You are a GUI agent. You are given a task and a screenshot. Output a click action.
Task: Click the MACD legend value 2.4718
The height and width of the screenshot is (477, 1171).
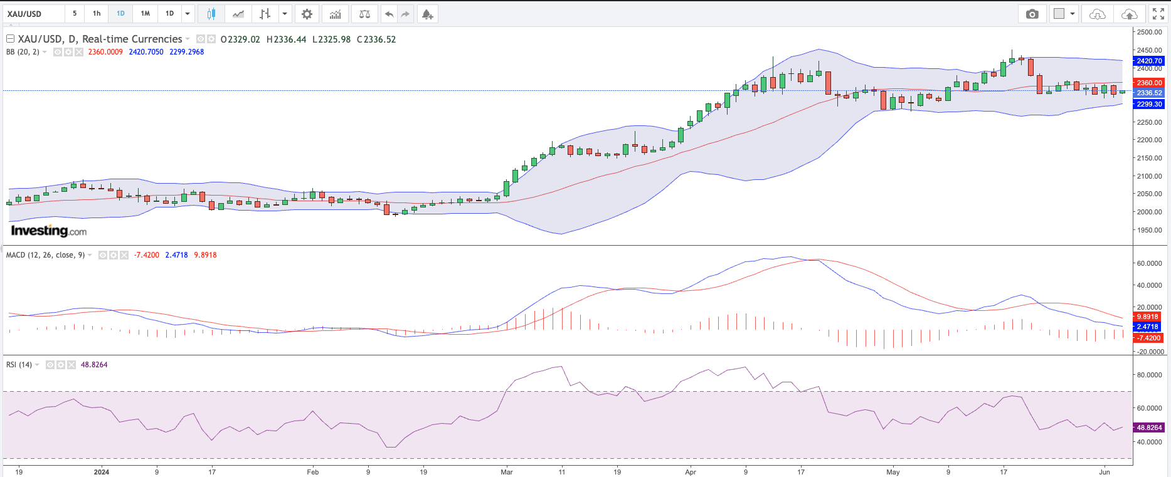176,255
